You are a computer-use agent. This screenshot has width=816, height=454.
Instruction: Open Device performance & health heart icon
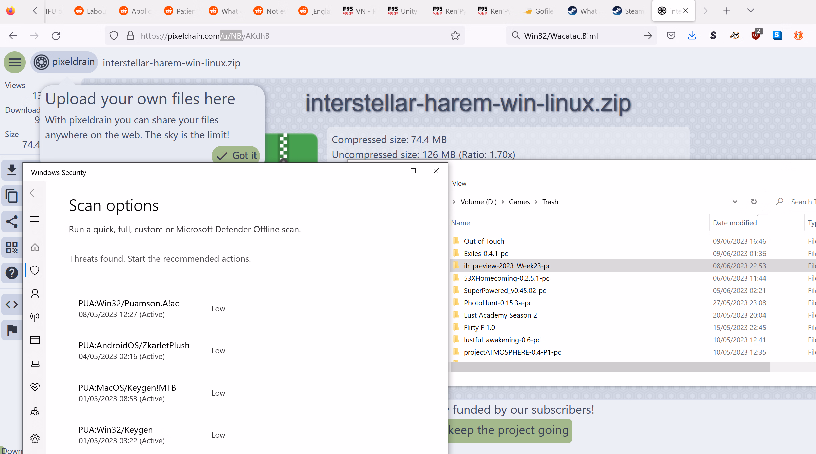pyautogui.click(x=35, y=387)
